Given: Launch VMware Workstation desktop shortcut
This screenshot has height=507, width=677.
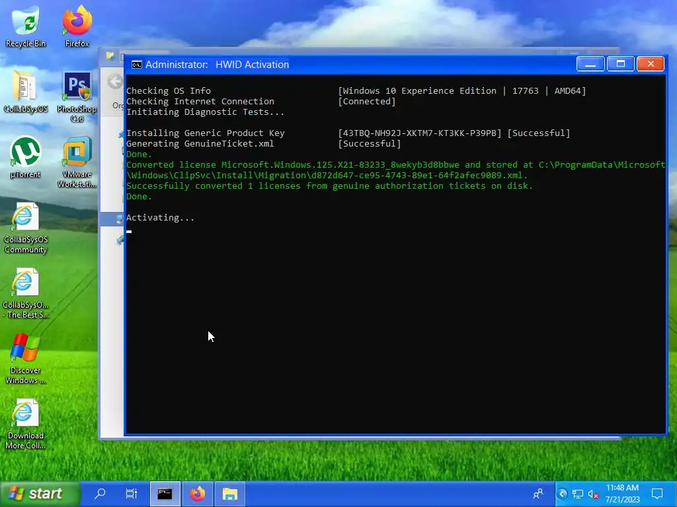Looking at the screenshot, I should pos(77,162).
